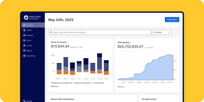Launch Co-Pilot from the sidebar icon

click(24, 45)
